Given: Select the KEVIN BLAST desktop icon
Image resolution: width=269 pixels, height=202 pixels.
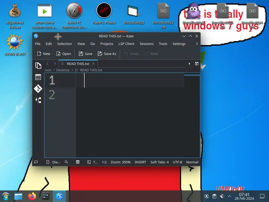Looking at the screenshot, I should click(15, 45).
